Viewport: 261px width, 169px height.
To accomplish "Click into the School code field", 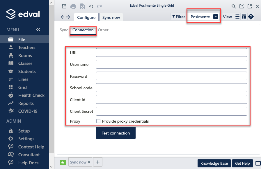I will tap(171, 88).
